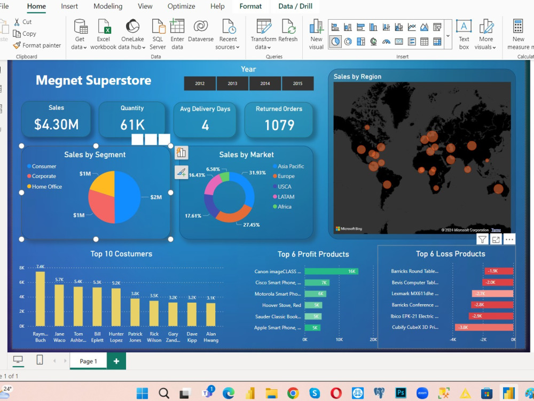Toggle the 2015 year slicer button

(x=297, y=83)
